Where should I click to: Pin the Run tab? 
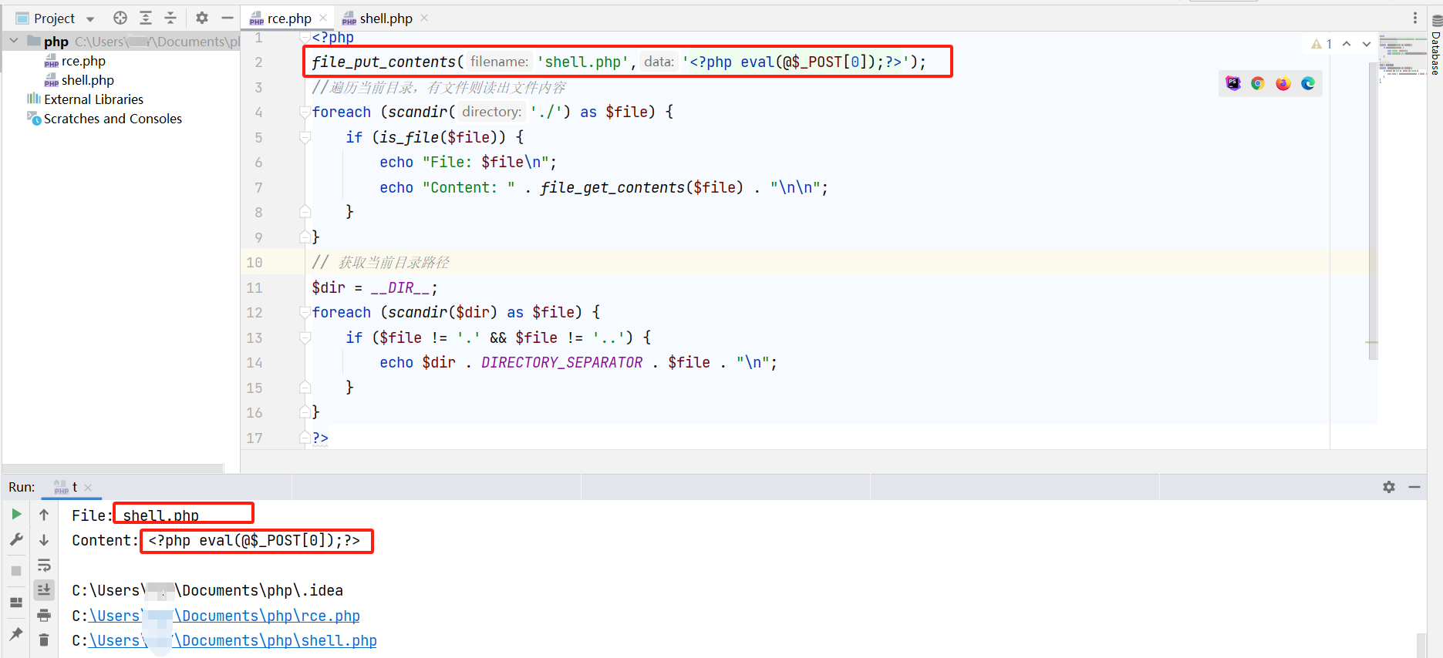pos(16,634)
